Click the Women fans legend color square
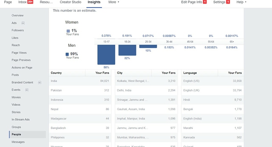Screen dimensions: 272x147 (x=68, y=31)
